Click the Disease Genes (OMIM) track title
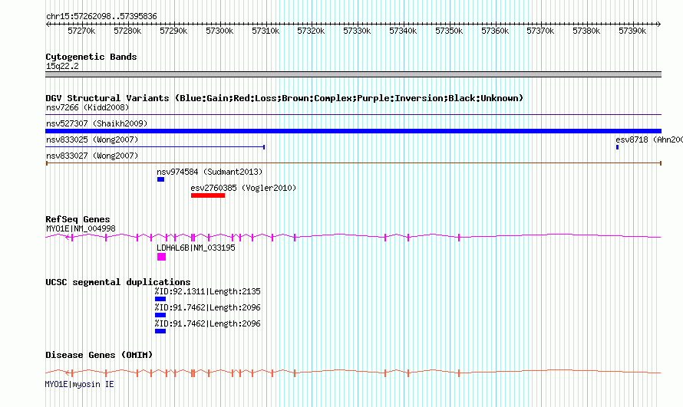 pyautogui.click(x=99, y=355)
